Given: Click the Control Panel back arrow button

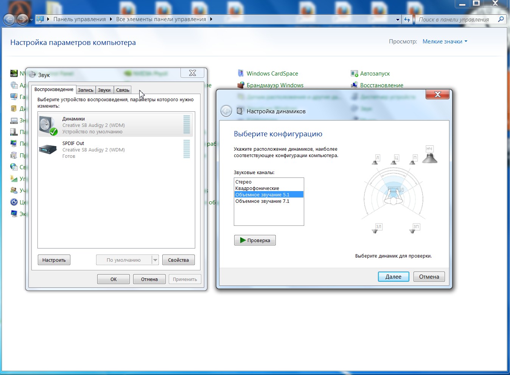Looking at the screenshot, I should [9, 19].
